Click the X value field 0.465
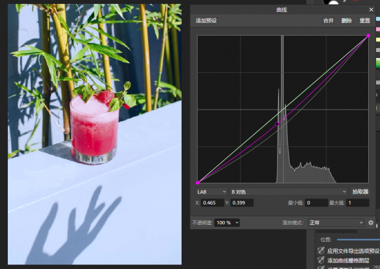The width and height of the screenshot is (380, 269). (x=212, y=203)
